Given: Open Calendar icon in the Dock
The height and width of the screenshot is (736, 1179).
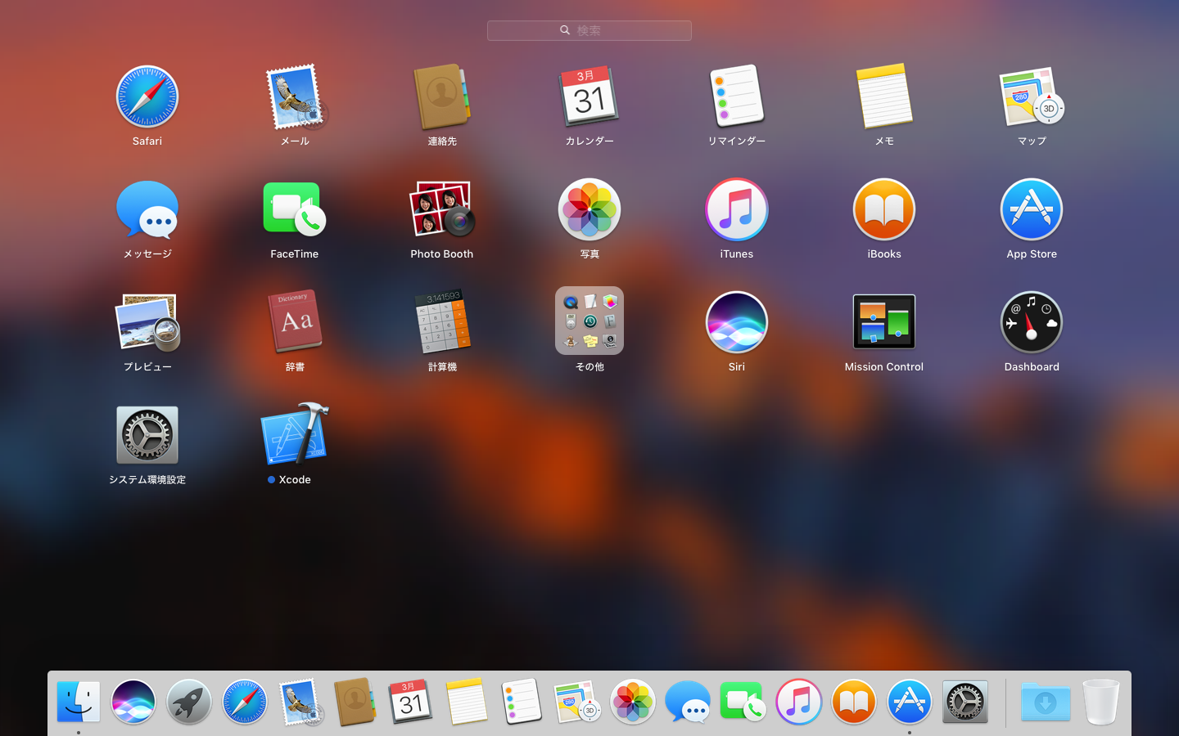Looking at the screenshot, I should (410, 702).
